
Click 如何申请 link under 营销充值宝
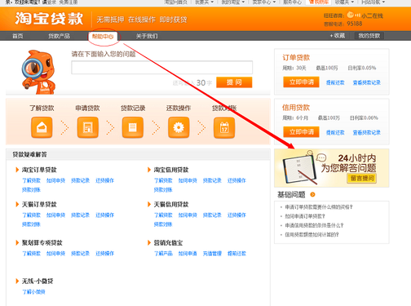[x=188, y=254]
